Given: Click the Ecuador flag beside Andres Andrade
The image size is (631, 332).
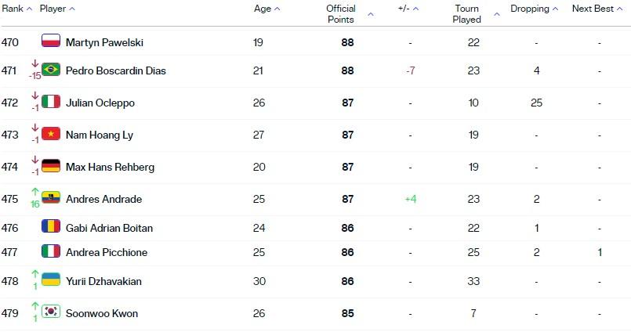Looking at the screenshot, I should click(x=51, y=197).
